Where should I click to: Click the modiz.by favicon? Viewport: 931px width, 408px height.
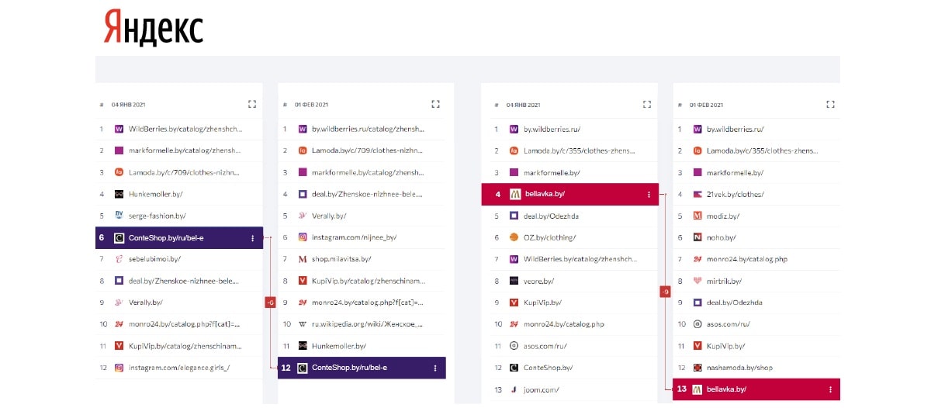pos(697,216)
